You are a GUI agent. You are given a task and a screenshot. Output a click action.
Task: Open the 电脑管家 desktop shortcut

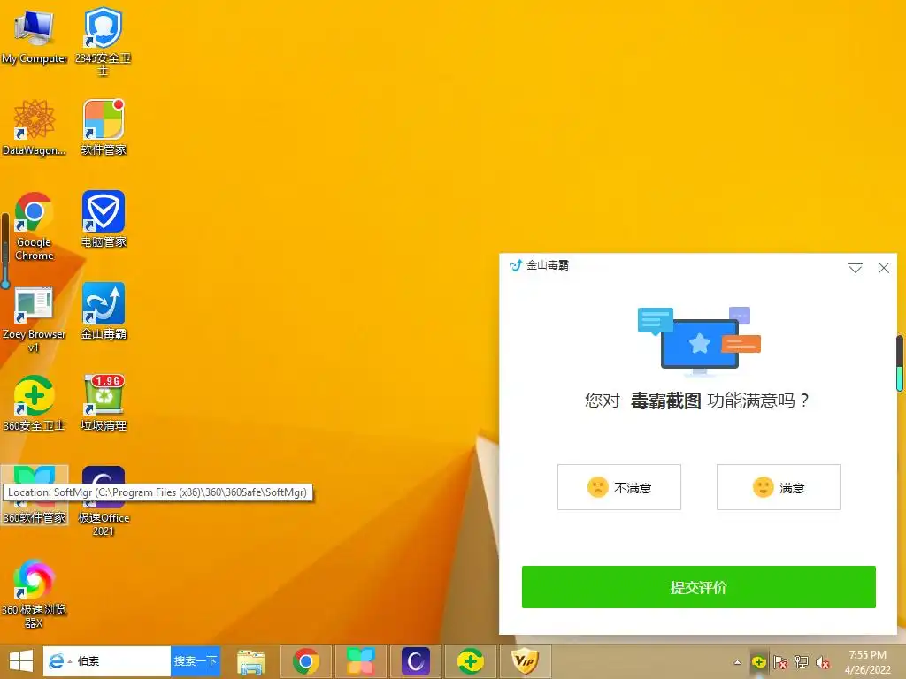click(103, 219)
